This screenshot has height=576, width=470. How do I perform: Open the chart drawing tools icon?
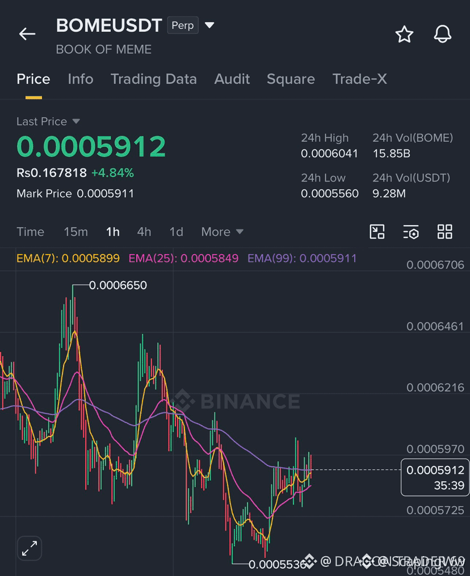pyautogui.click(x=377, y=232)
